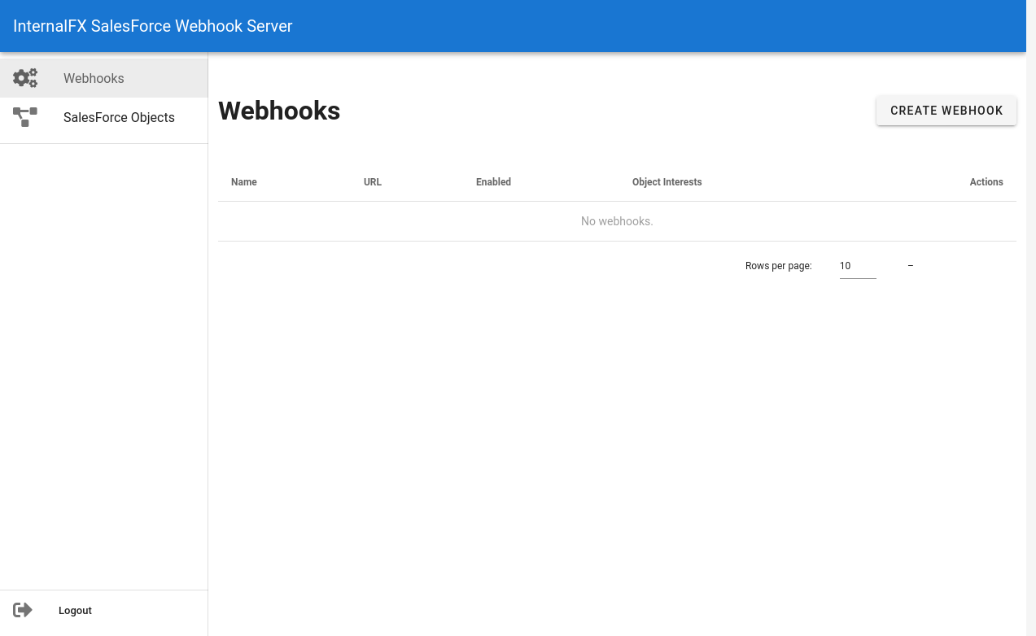Click the Object Interests column header
Viewport: 1036px width, 636px height.
tap(667, 182)
